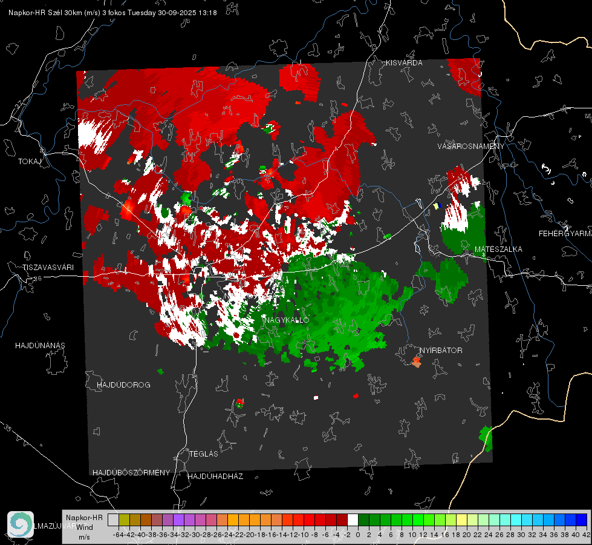Click the HAJDÚDOROG town label
The height and width of the screenshot is (545, 592).
coord(123,385)
